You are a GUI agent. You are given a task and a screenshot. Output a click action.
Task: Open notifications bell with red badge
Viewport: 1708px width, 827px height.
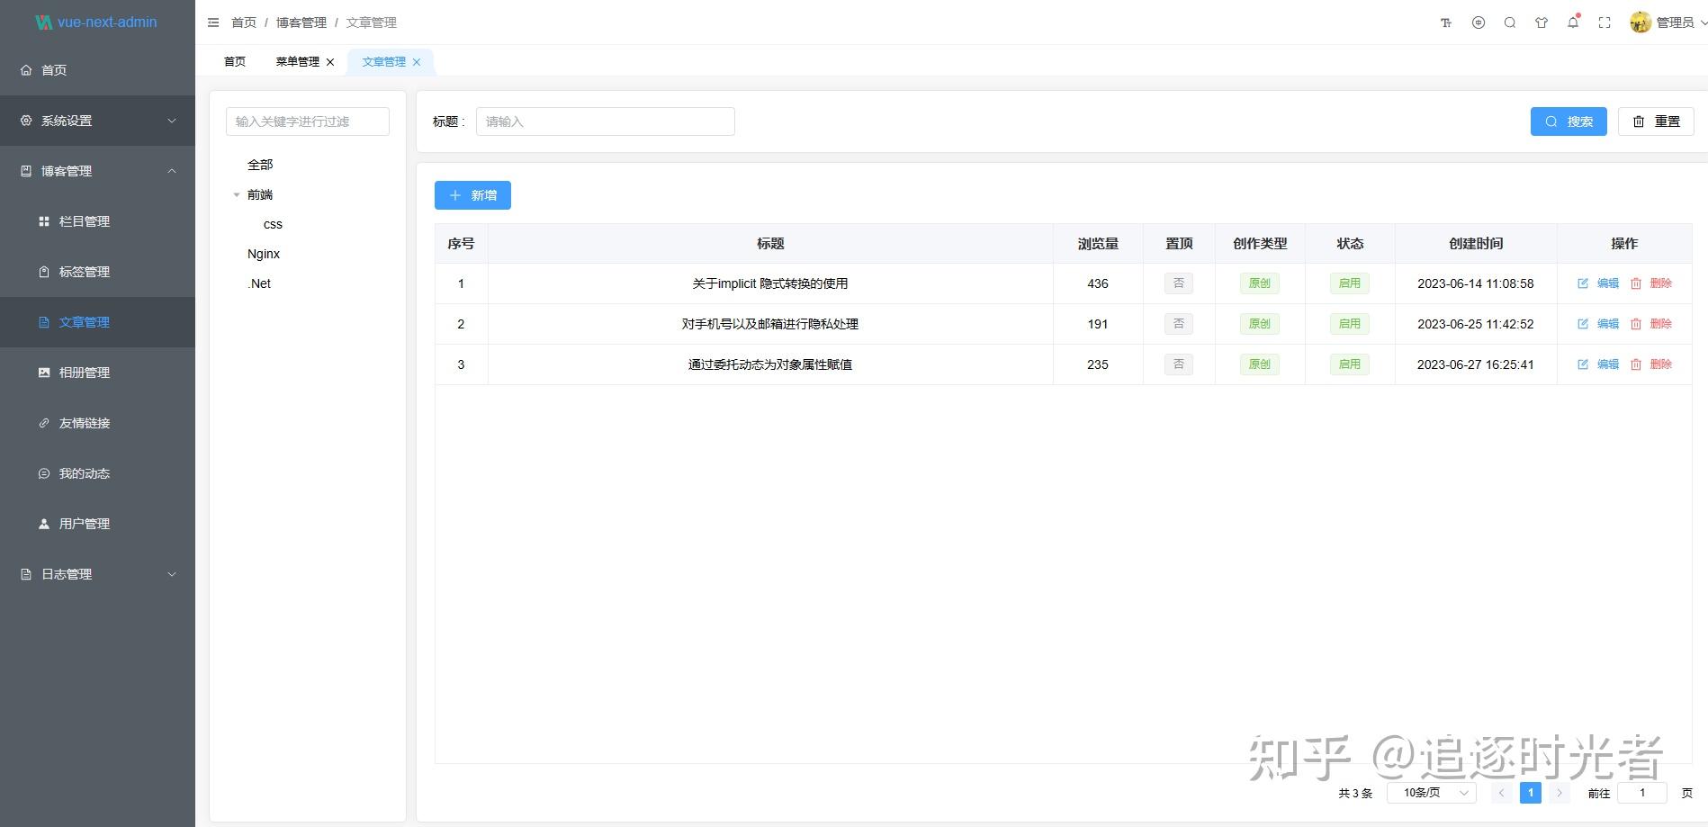[x=1572, y=22]
